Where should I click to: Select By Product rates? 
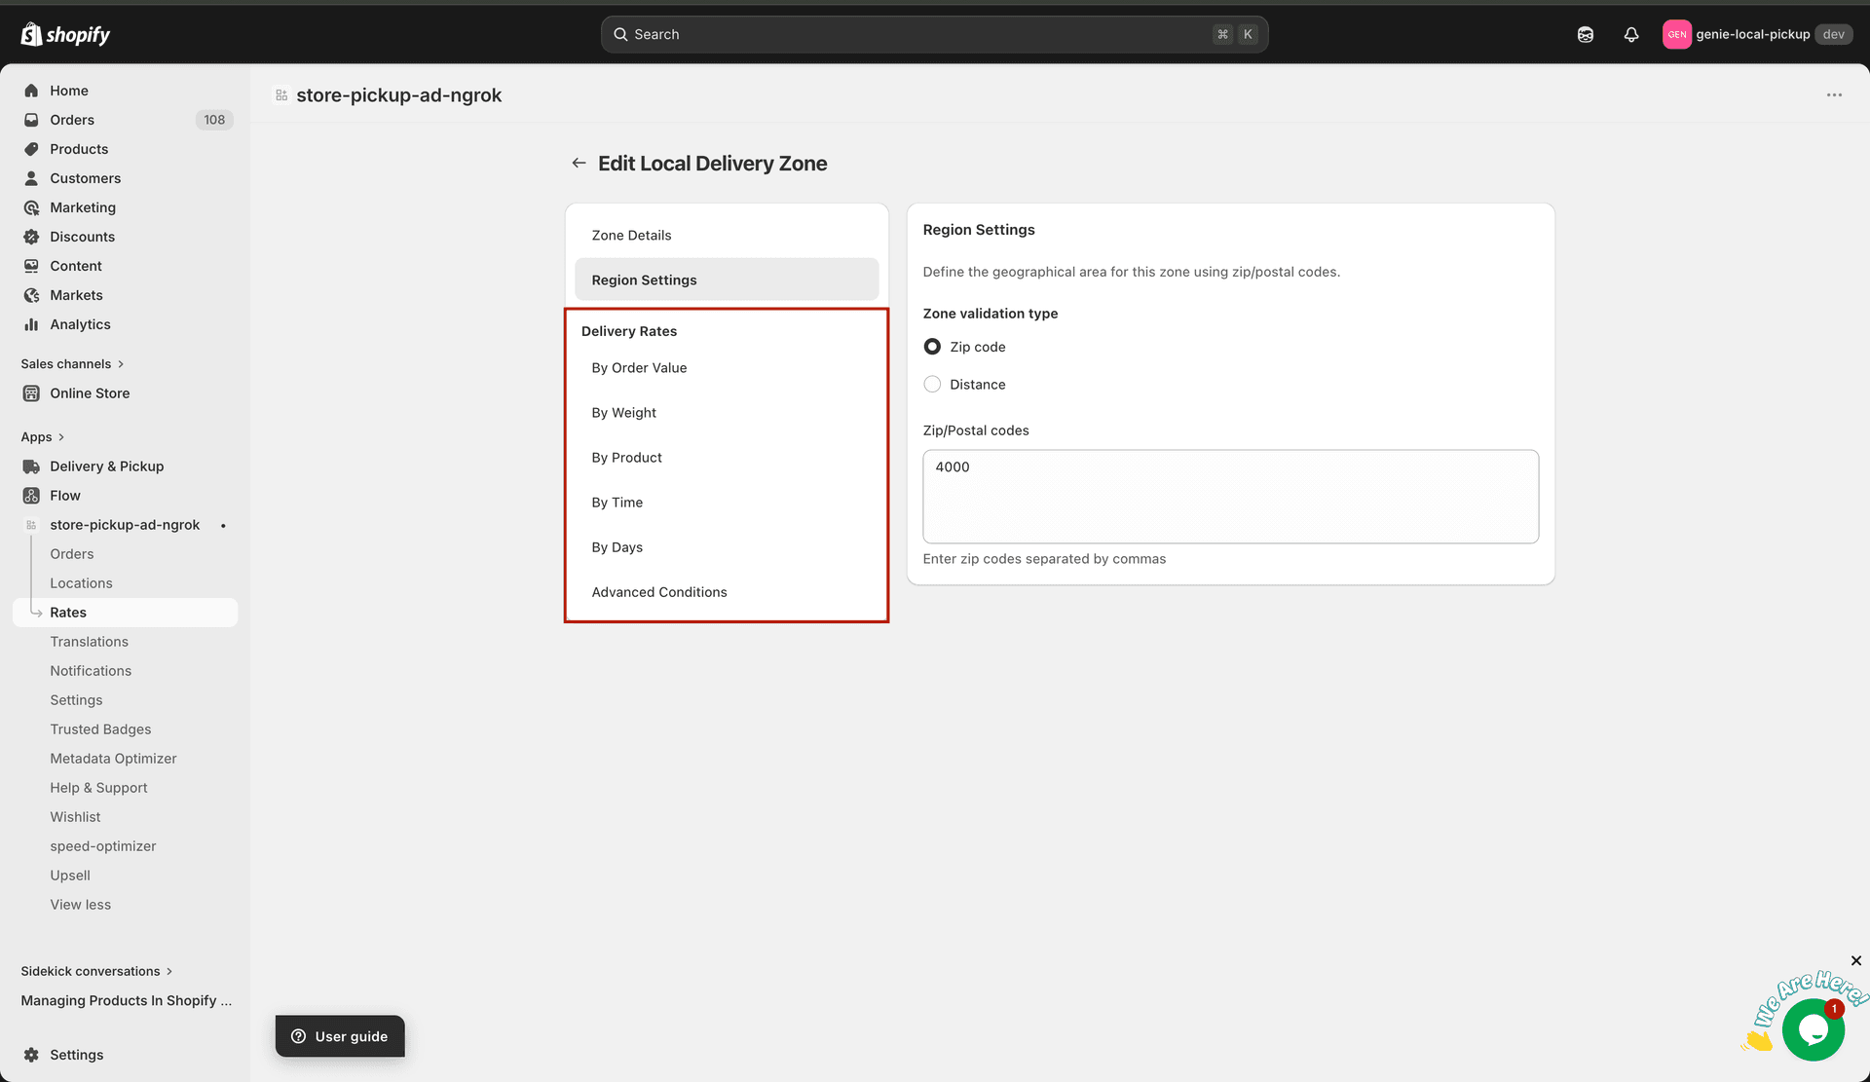point(727,458)
